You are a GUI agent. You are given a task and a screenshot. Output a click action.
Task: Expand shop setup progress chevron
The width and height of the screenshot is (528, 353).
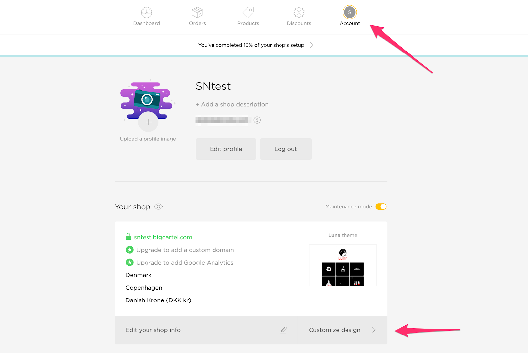click(x=312, y=45)
